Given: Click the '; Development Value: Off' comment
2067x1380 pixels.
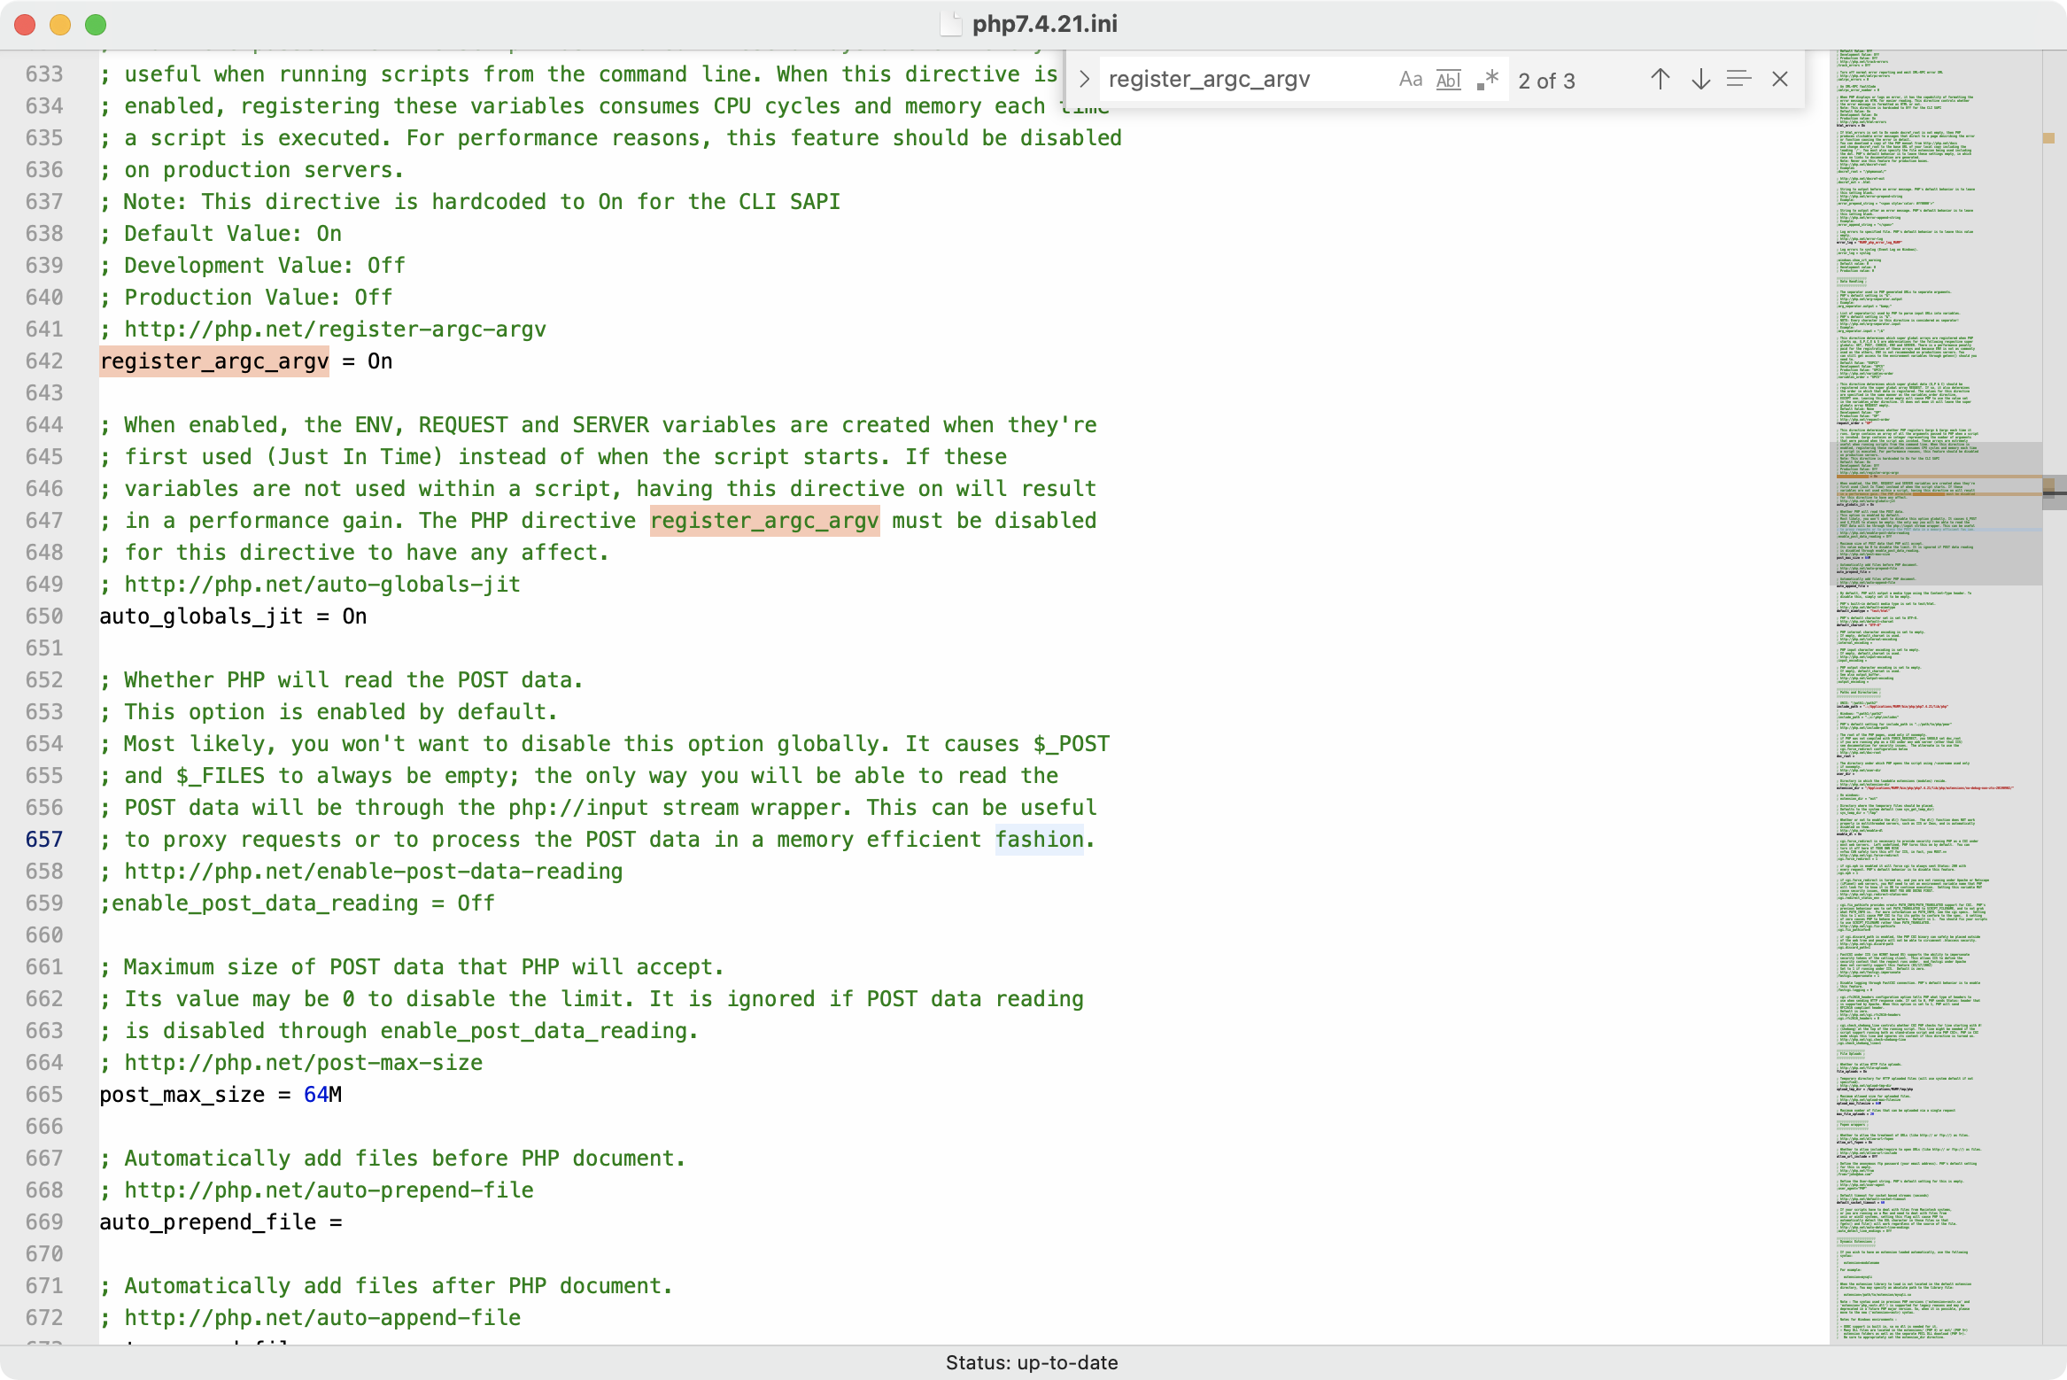Looking at the screenshot, I should click(x=252, y=266).
